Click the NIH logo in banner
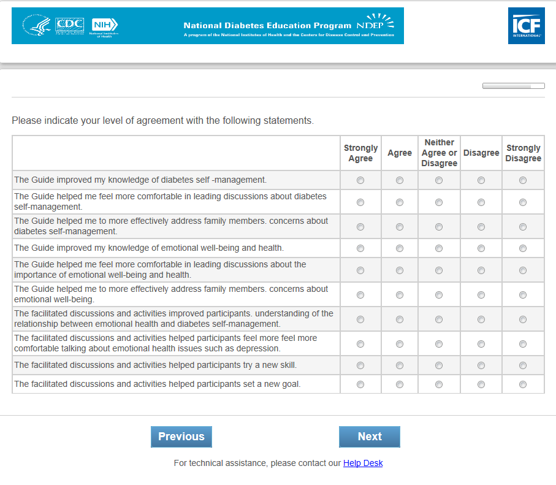This screenshot has height=485, width=556. [x=104, y=25]
